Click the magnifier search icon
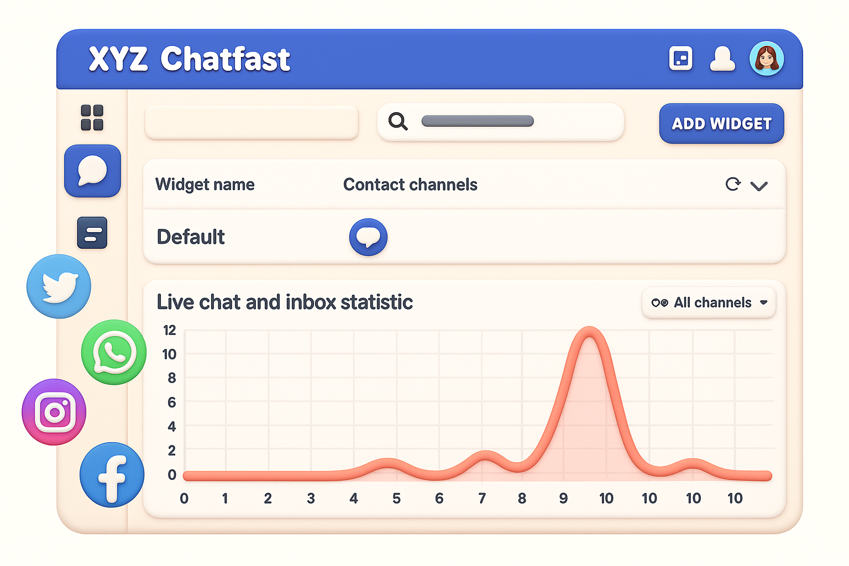Screen dimensions: 849x566 (x=397, y=121)
